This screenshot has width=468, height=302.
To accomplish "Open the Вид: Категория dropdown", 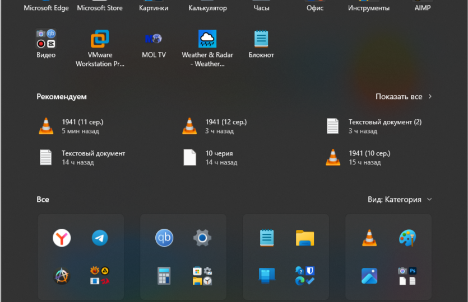I will (x=400, y=199).
